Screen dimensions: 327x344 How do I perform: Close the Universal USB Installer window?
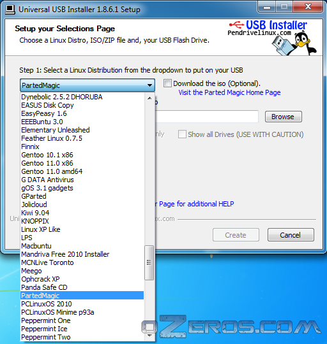pos(308,7)
